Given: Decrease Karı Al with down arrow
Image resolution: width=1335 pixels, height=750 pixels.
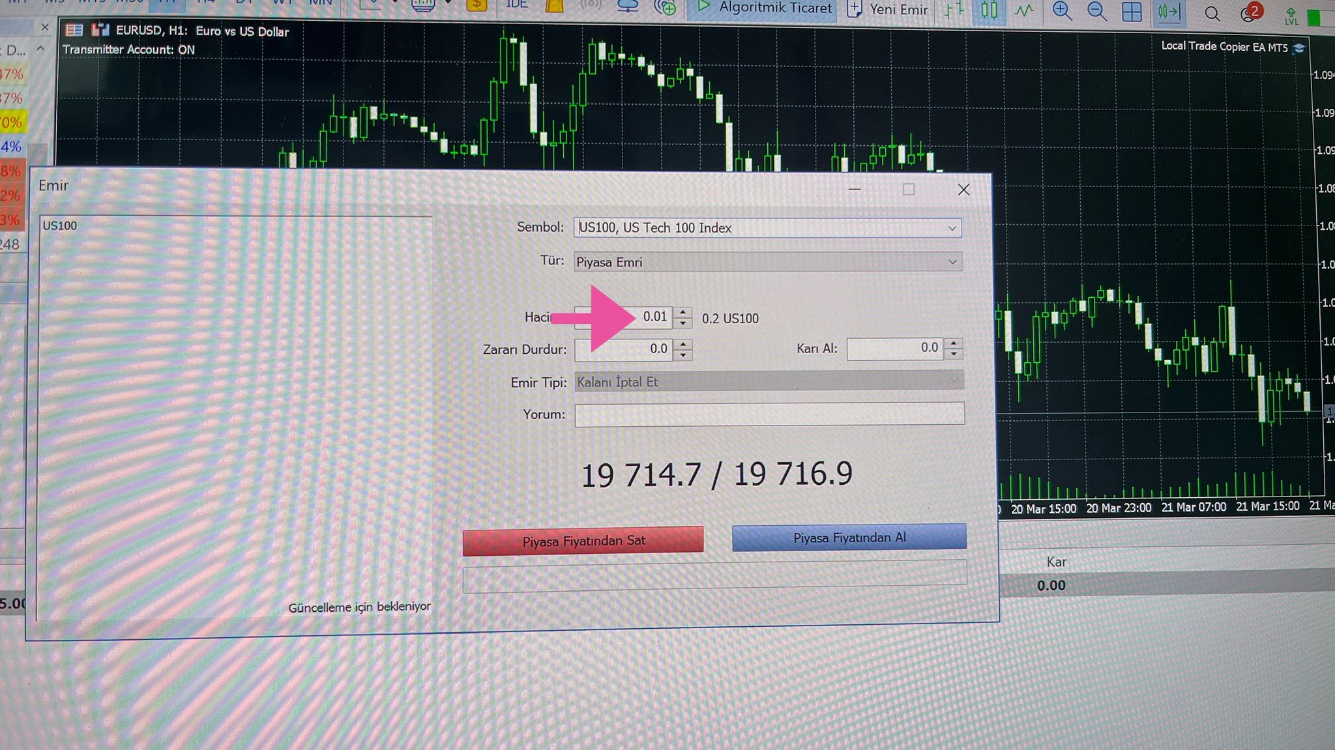Looking at the screenshot, I should (954, 354).
